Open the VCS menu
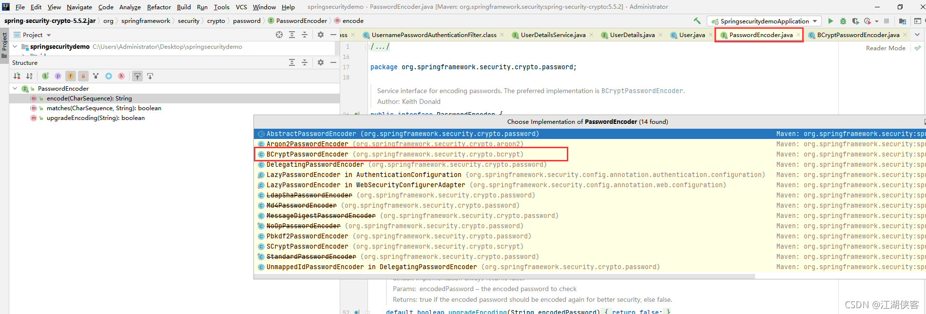Image resolution: width=926 pixels, height=314 pixels. click(241, 7)
